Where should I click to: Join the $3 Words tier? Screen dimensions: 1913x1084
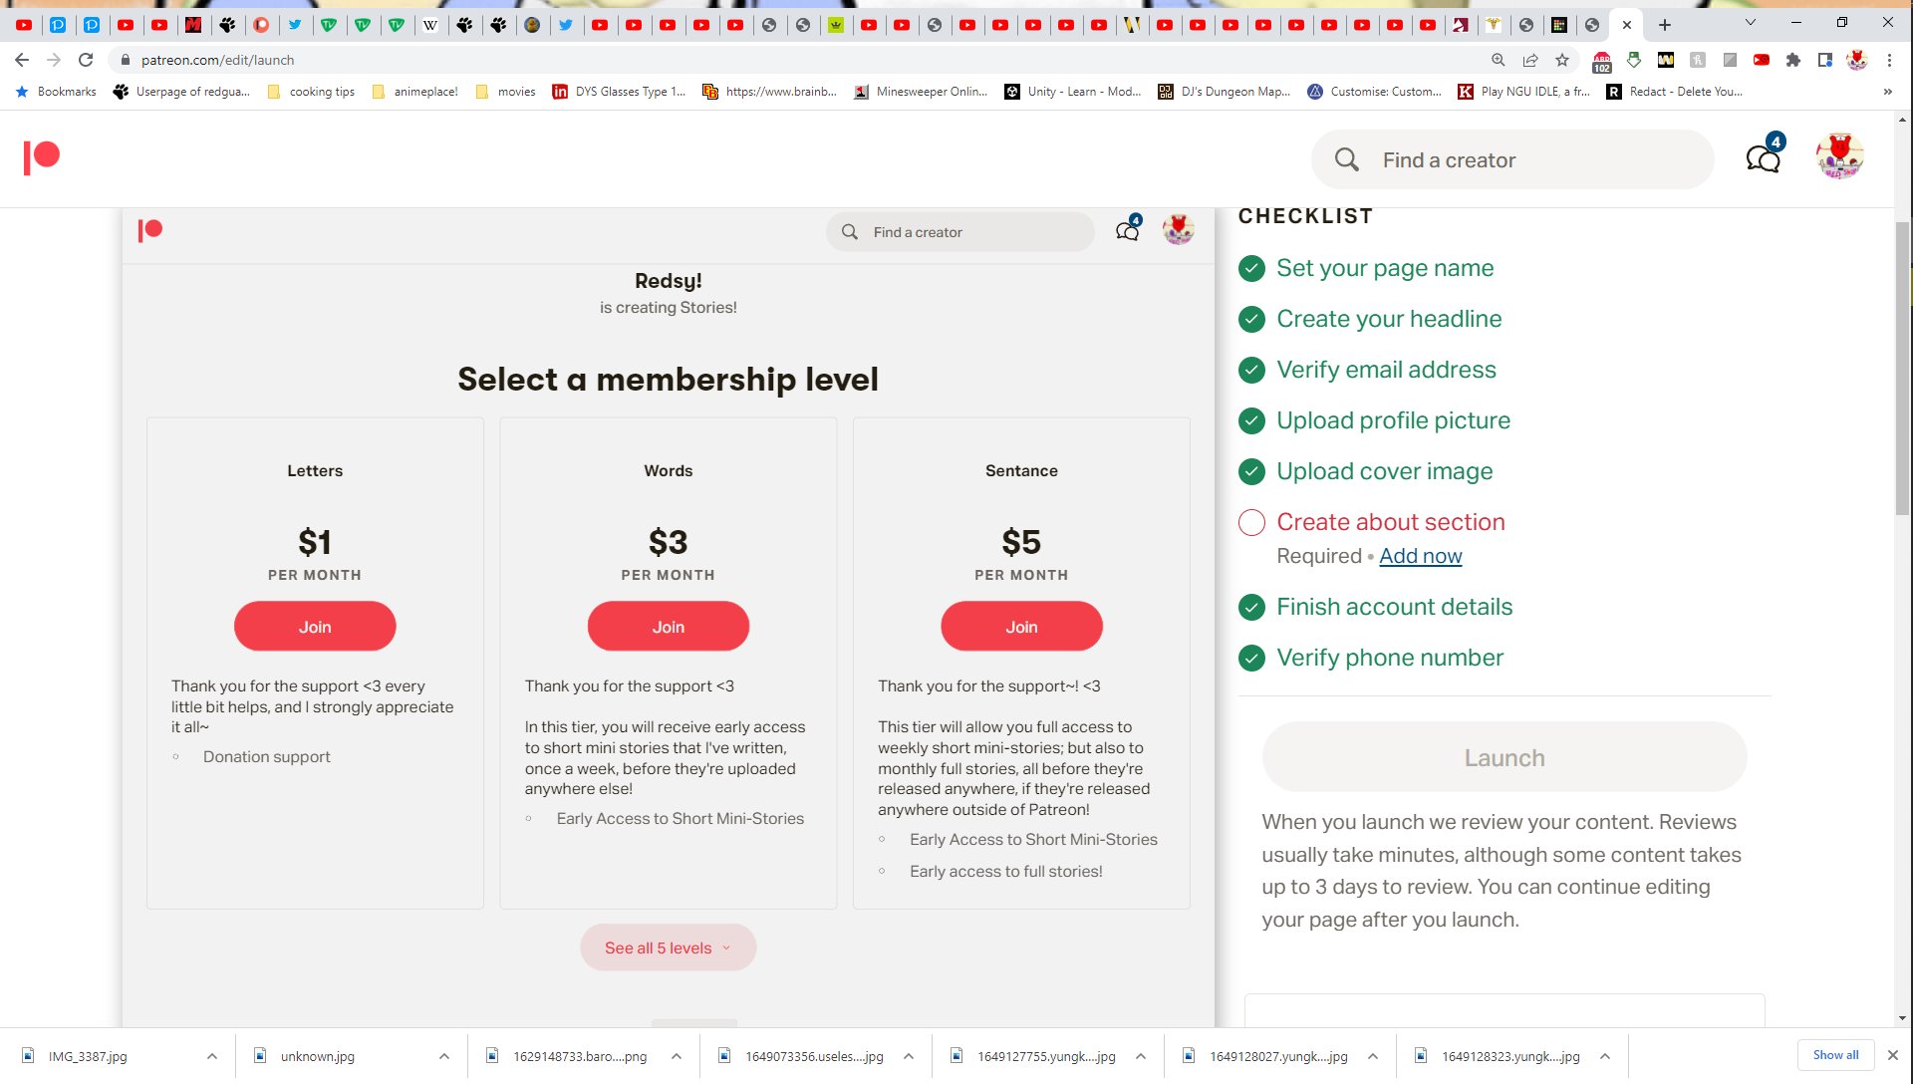coord(668,627)
